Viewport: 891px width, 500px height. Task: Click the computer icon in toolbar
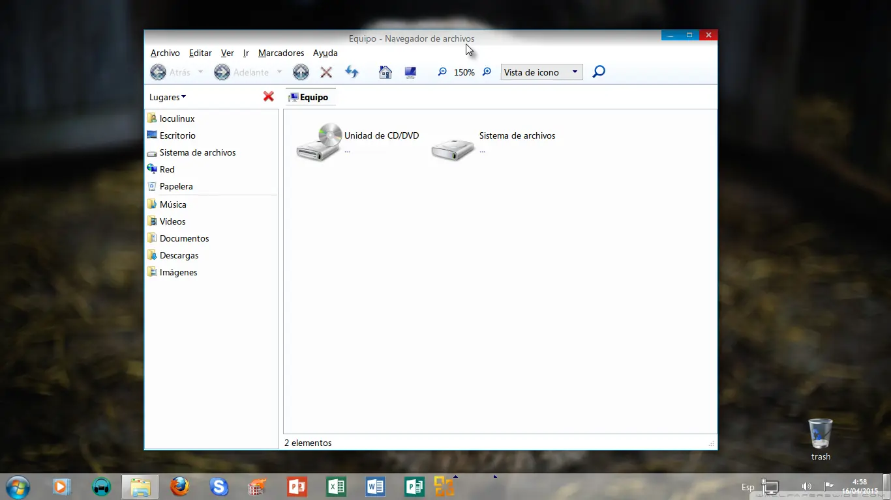pyautogui.click(x=410, y=72)
